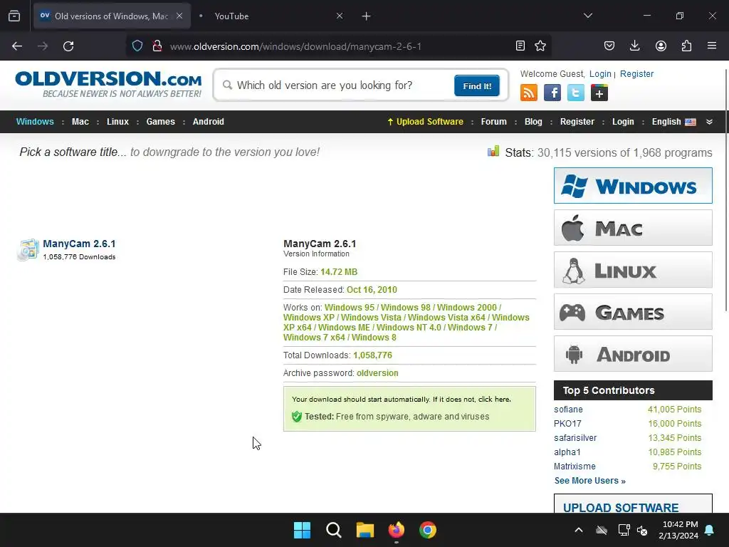Click the plus share icon
Image resolution: width=729 pixels, height=547 pixels.
[599, 93]
